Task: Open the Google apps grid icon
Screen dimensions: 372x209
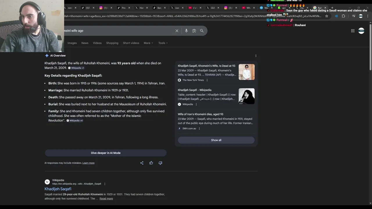Action: coord(353,31)
